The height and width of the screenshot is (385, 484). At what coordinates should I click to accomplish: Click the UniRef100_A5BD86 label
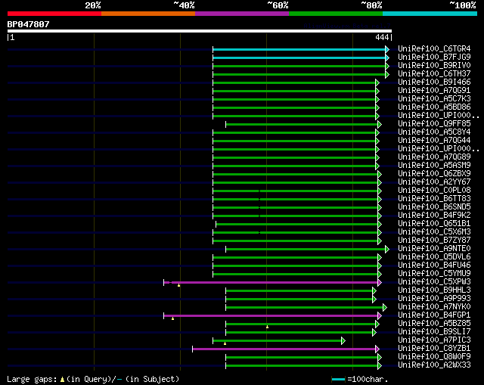coord(434,107)
